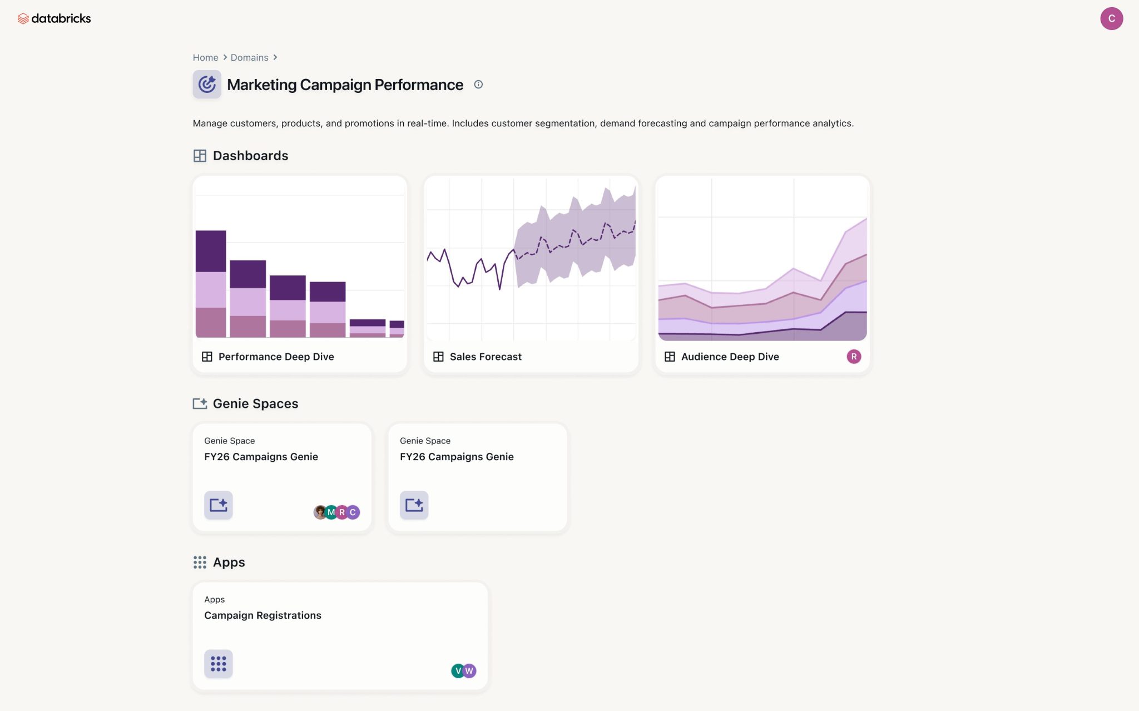Click the dashboard icon beside Audience Deep Dive

[x=670, y=356]
